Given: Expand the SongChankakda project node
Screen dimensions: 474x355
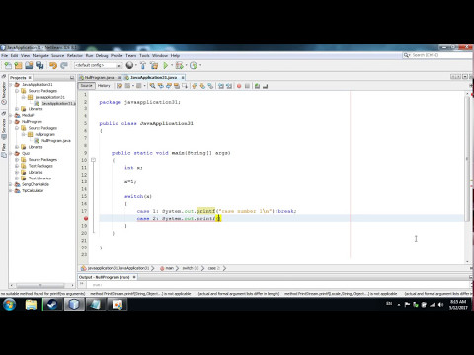Looking at the screenshot, I should tap(11, 184).
